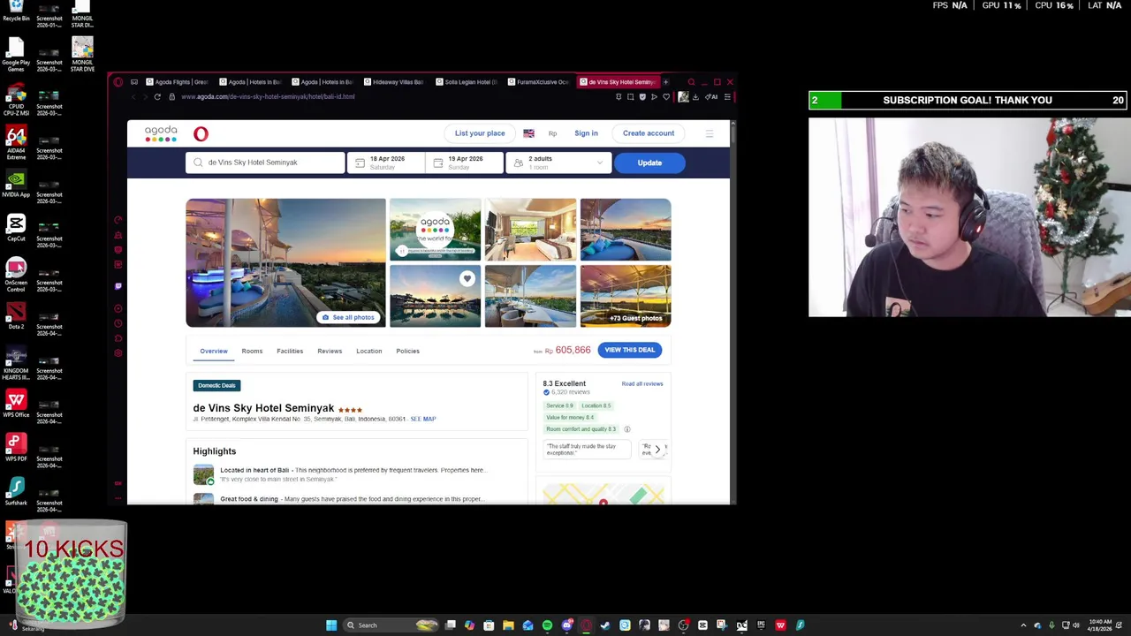Open Opera search icon in tab bar
The image size is (1131, 636).
(x=691, y=82)
